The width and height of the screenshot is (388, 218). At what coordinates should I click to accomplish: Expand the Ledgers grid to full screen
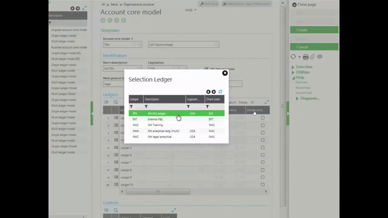click(x=266, y=102)
